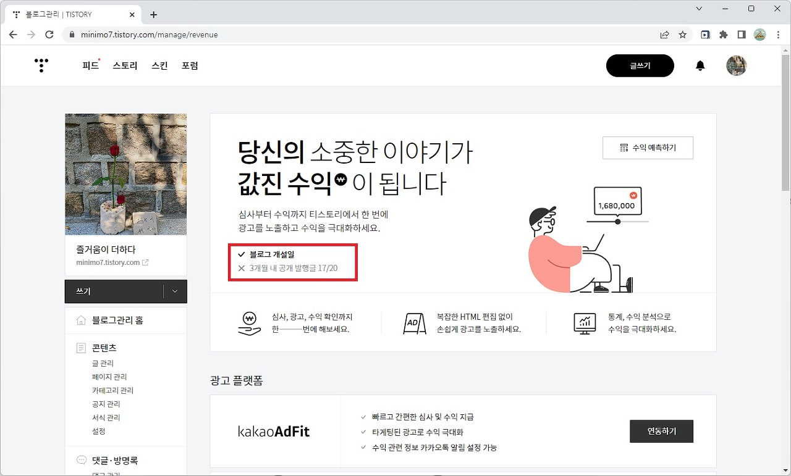Click the 1,680,000 revenue bubble
This screenshot has width=791, height=476.
click(617, 201)
